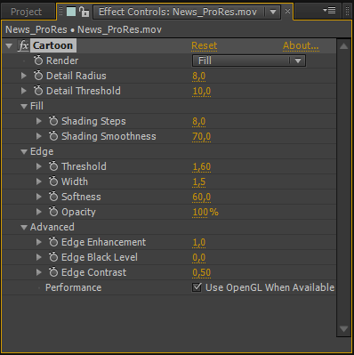354x355 pixels.
Task: Toggle the Edge Contrast stopwatch
Action: tap(53, 272)
